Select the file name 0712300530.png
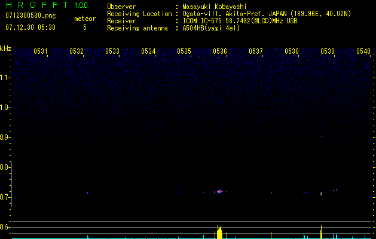This screenshot has width=376, height=239. (30, 16)
